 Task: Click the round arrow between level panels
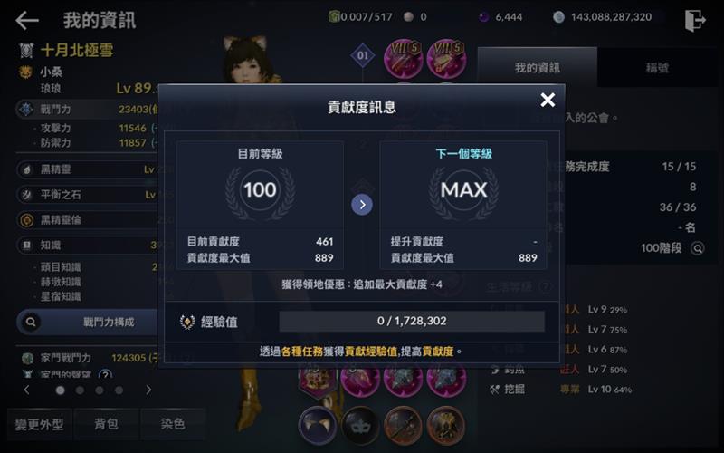coord(362,205)
